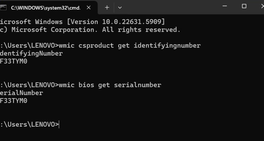
Task: Click the cmd icon in the terminal tab
Action: (3, 8)
